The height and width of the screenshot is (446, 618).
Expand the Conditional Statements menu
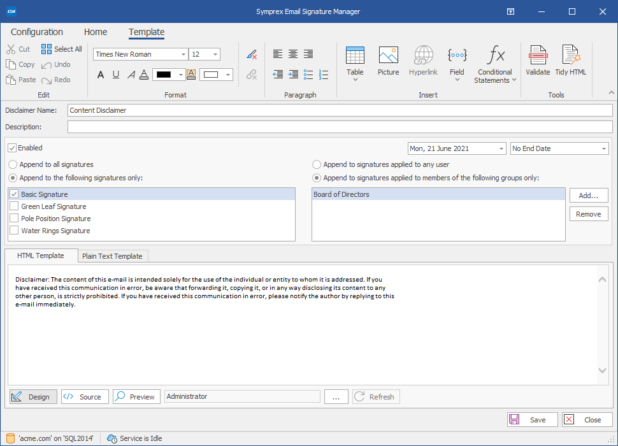514,80
